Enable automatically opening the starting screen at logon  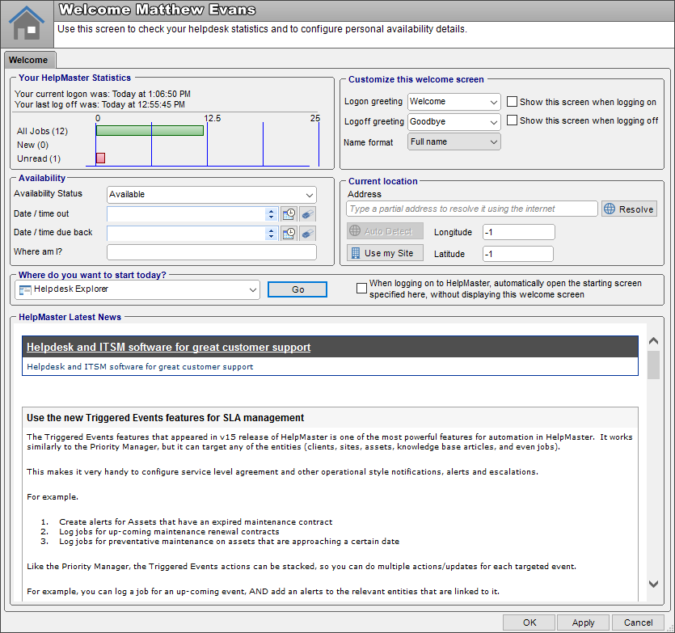tap(361, 288)
